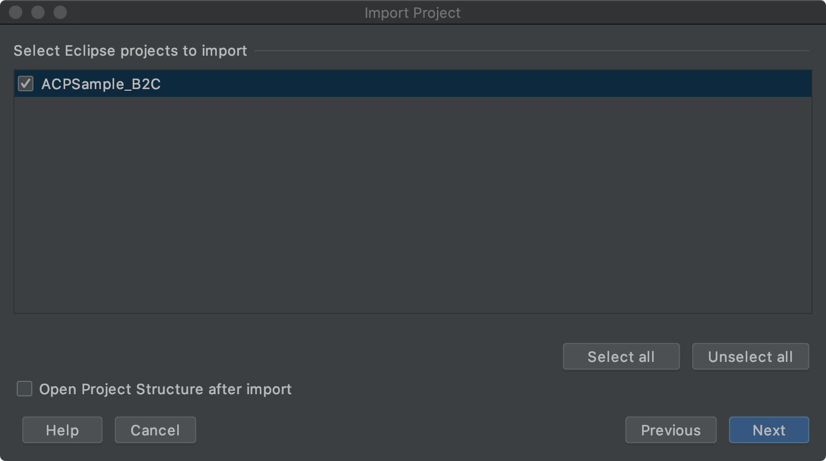Viewport: 826px width, 461px height.
Task: Close the Import Project window
Action: tap(16, 12)
